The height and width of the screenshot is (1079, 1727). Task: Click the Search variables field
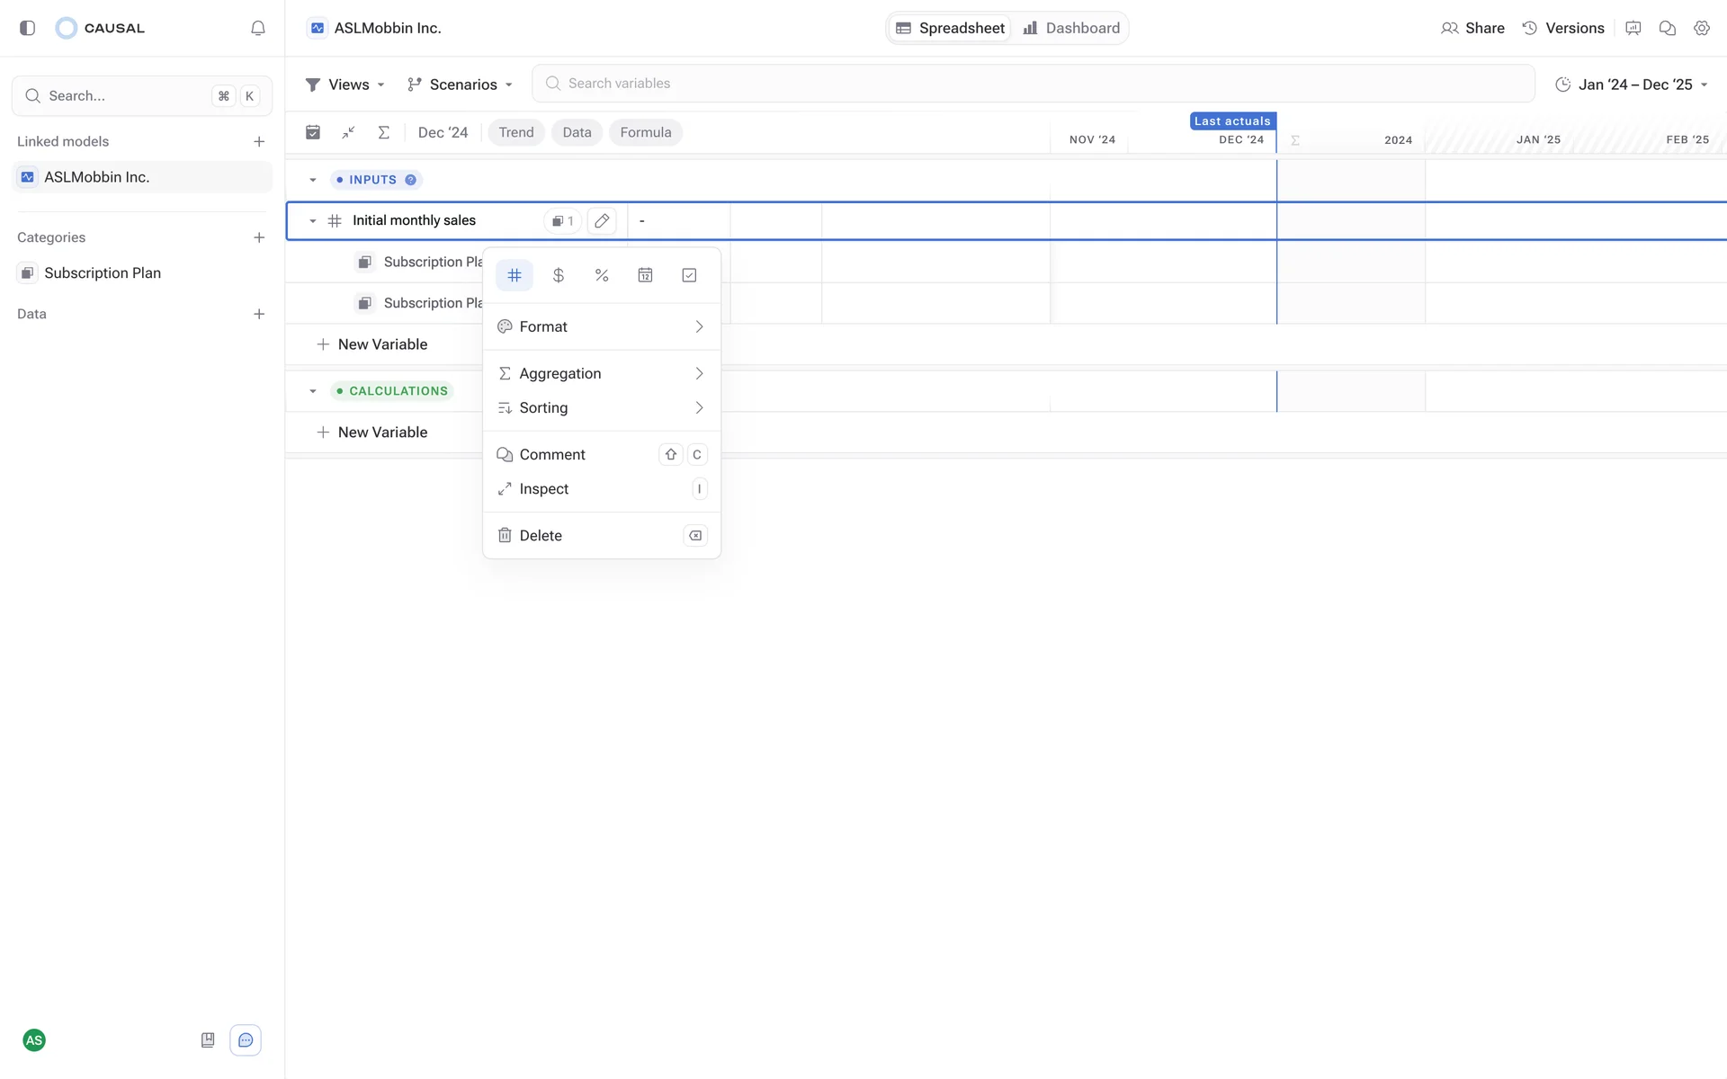(1033, 84)
